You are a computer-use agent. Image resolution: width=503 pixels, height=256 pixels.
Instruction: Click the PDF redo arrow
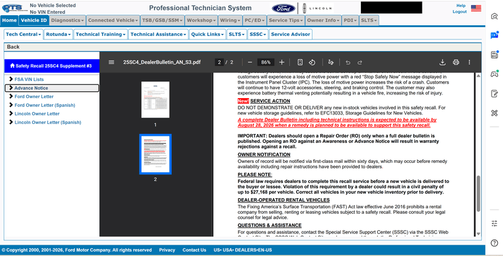pyautogui.click(x=360, y=62)
